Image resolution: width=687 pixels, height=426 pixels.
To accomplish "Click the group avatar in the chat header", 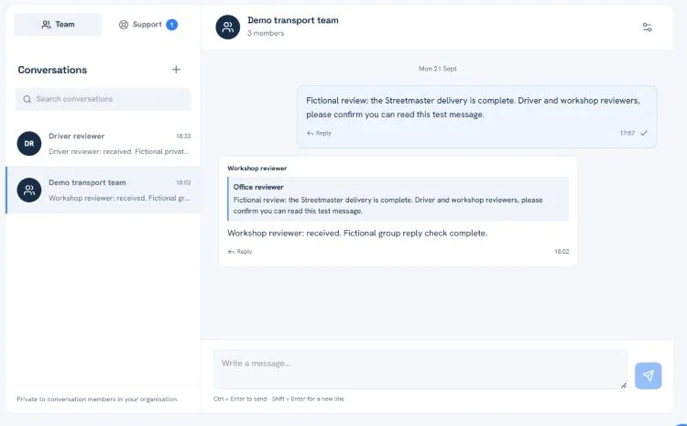I will (x=228, y=27).
